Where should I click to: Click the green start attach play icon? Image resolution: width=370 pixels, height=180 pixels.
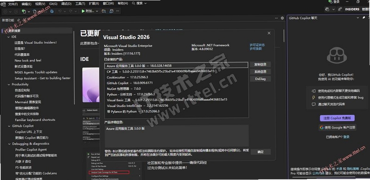83,11
